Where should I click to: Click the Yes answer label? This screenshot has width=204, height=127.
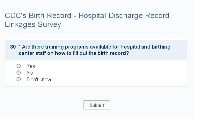coord(31,66)
